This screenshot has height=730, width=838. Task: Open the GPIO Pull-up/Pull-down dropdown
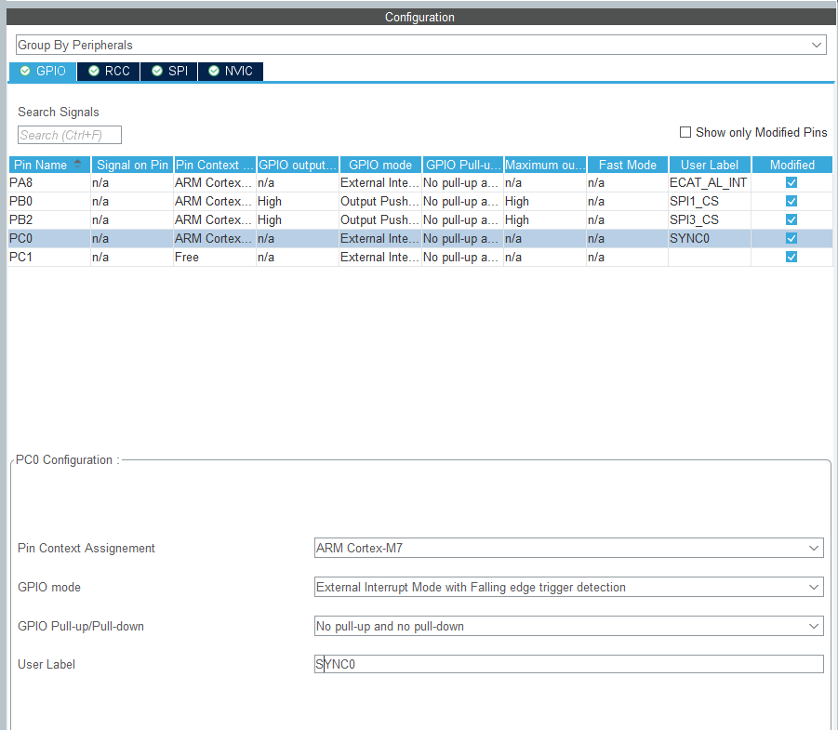(568, 627)
